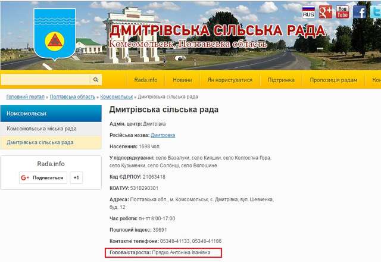The image size is (381, 262).
Task: Follow the Головний портал breadcrumb link
Action: tap(25, 96)
